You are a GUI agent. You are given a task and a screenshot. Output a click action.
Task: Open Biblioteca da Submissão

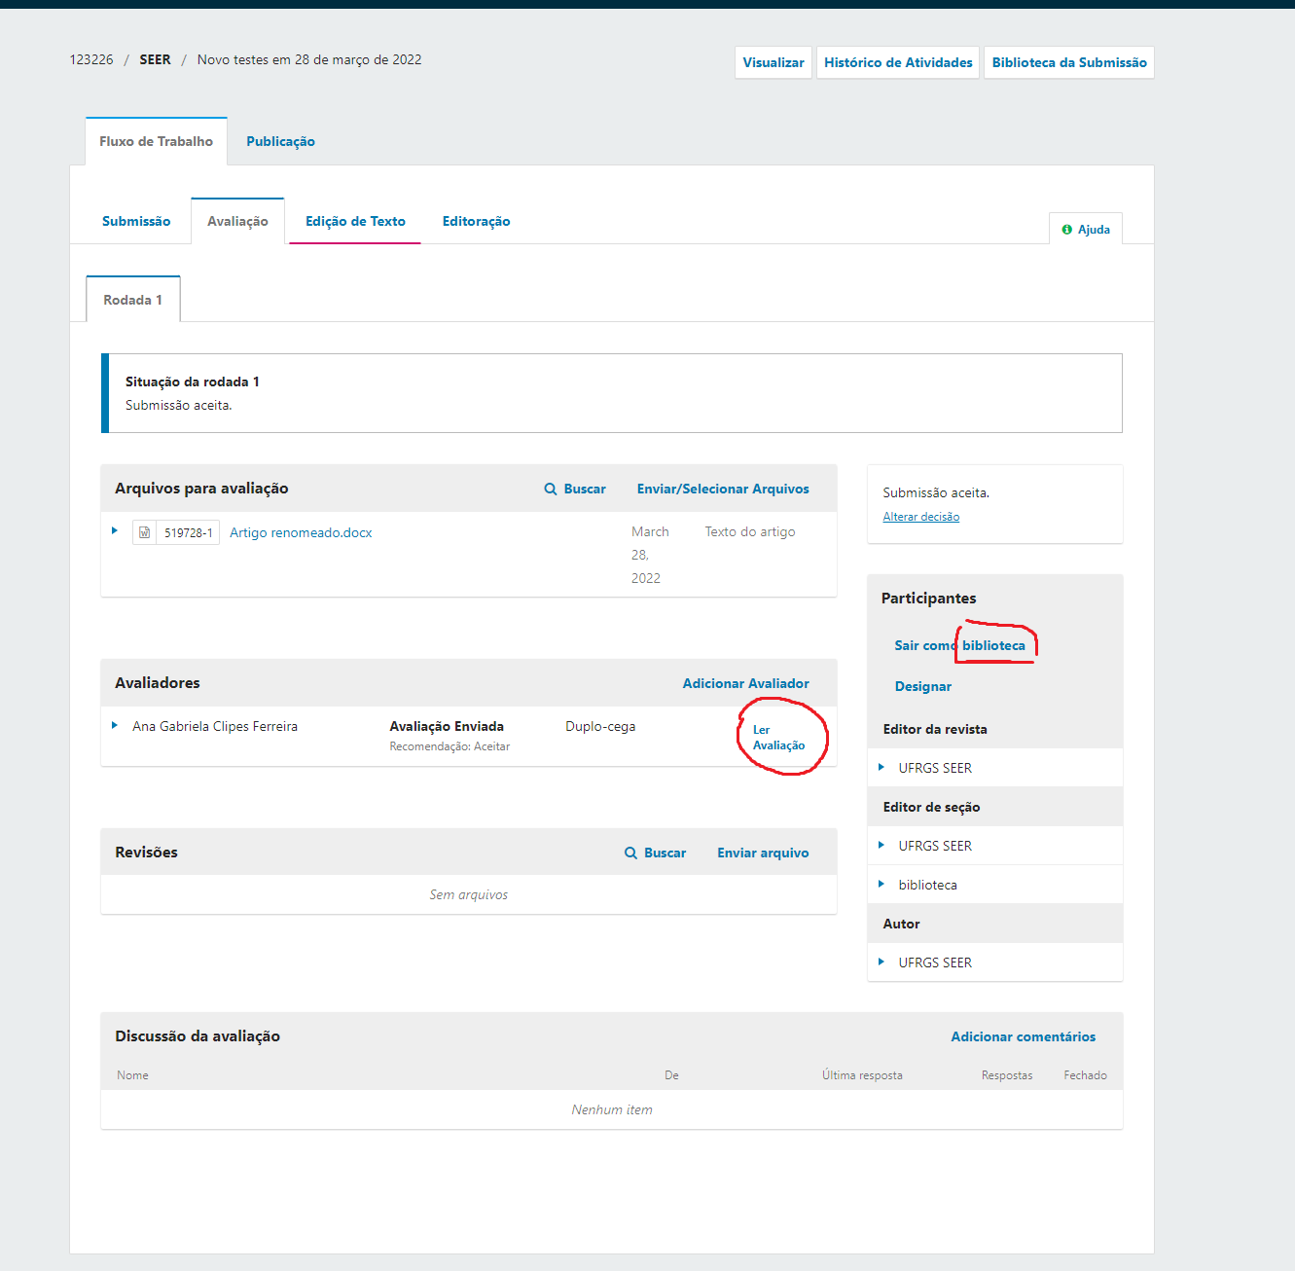pyautogui.click(x=1069, y=62)
